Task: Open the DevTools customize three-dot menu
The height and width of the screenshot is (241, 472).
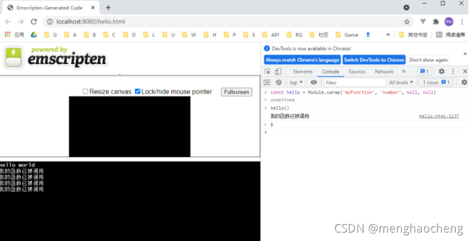Action: tap(453, 71)
